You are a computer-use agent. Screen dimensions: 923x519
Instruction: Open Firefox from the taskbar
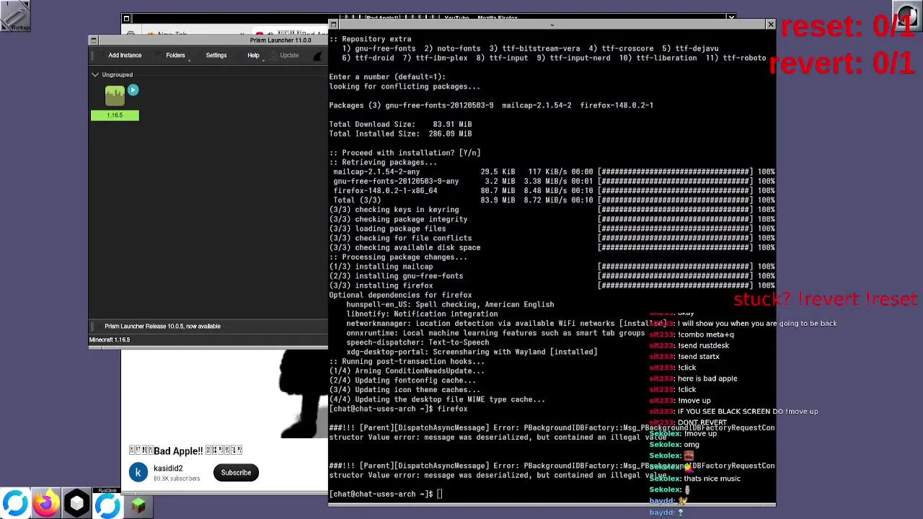coord(46,504)
